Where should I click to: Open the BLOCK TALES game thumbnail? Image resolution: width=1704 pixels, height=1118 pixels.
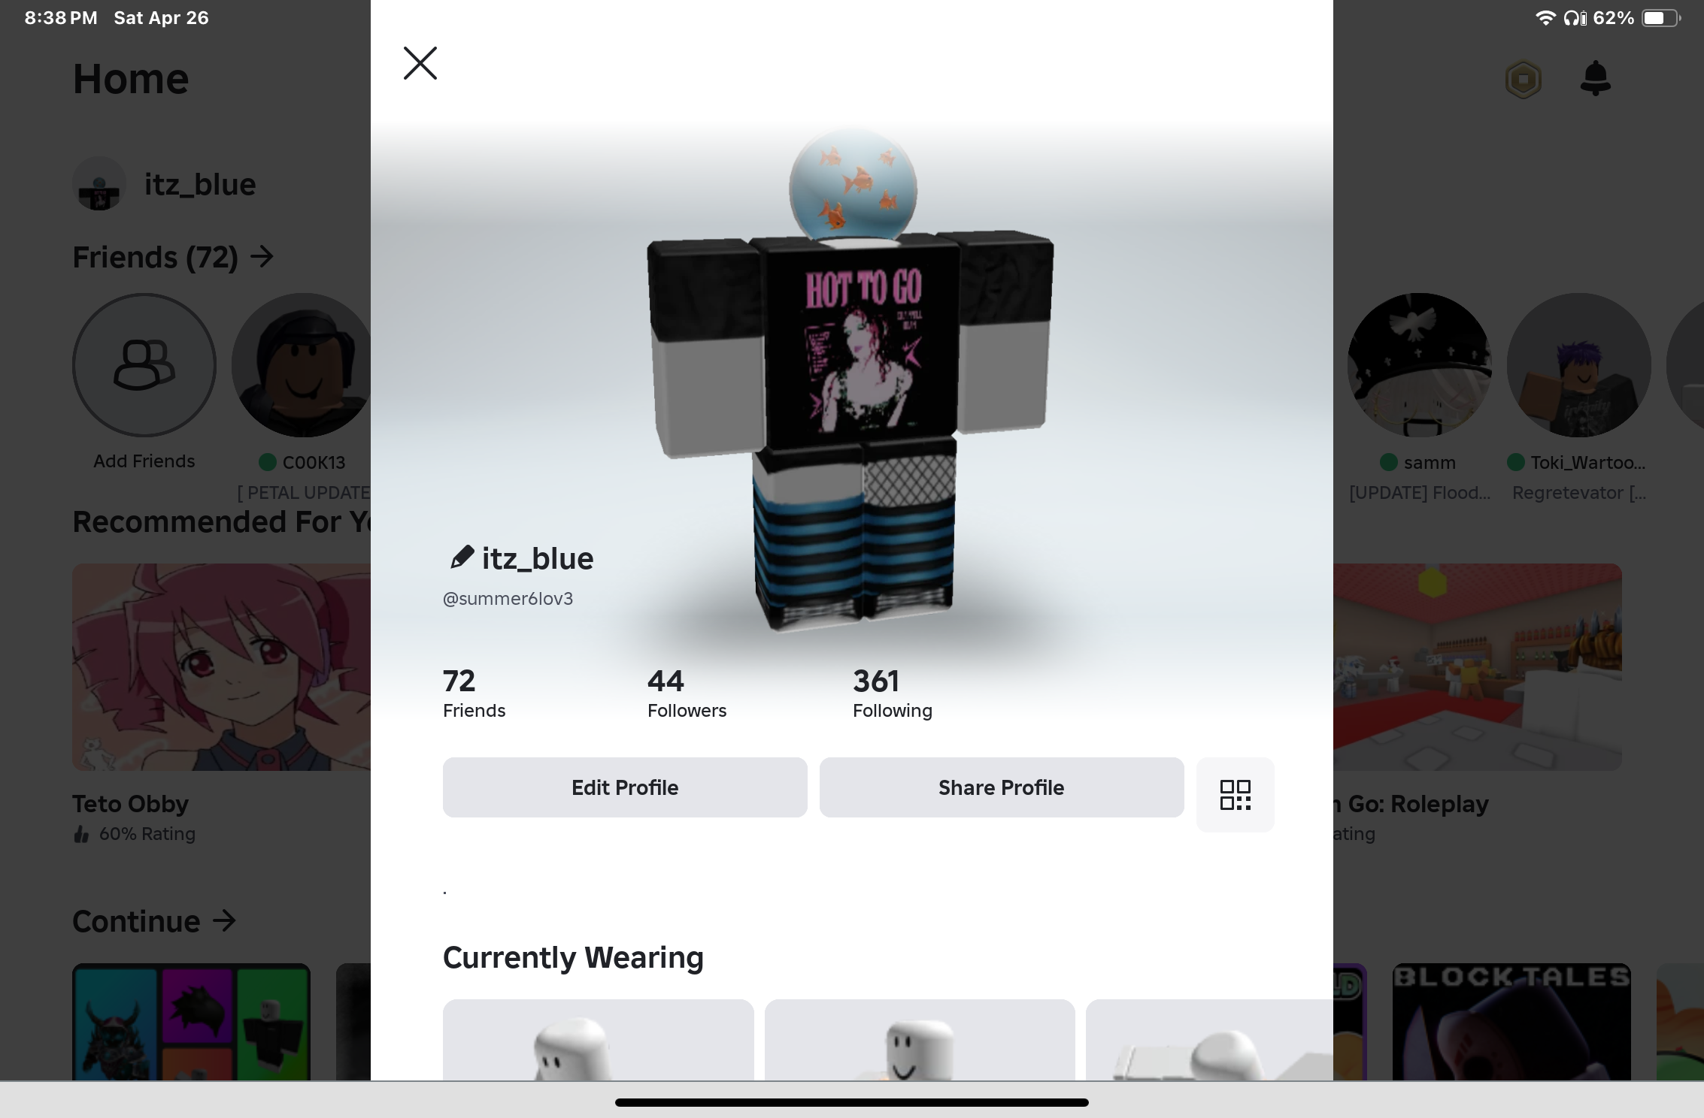pyautogui.click(x=1511, y=1022)
